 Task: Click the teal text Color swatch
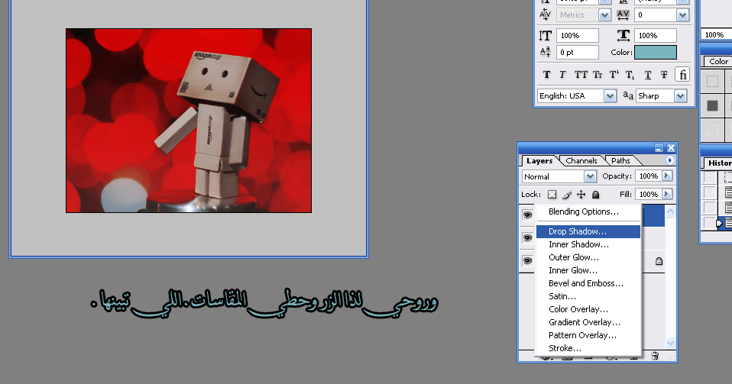click(655, 52)
